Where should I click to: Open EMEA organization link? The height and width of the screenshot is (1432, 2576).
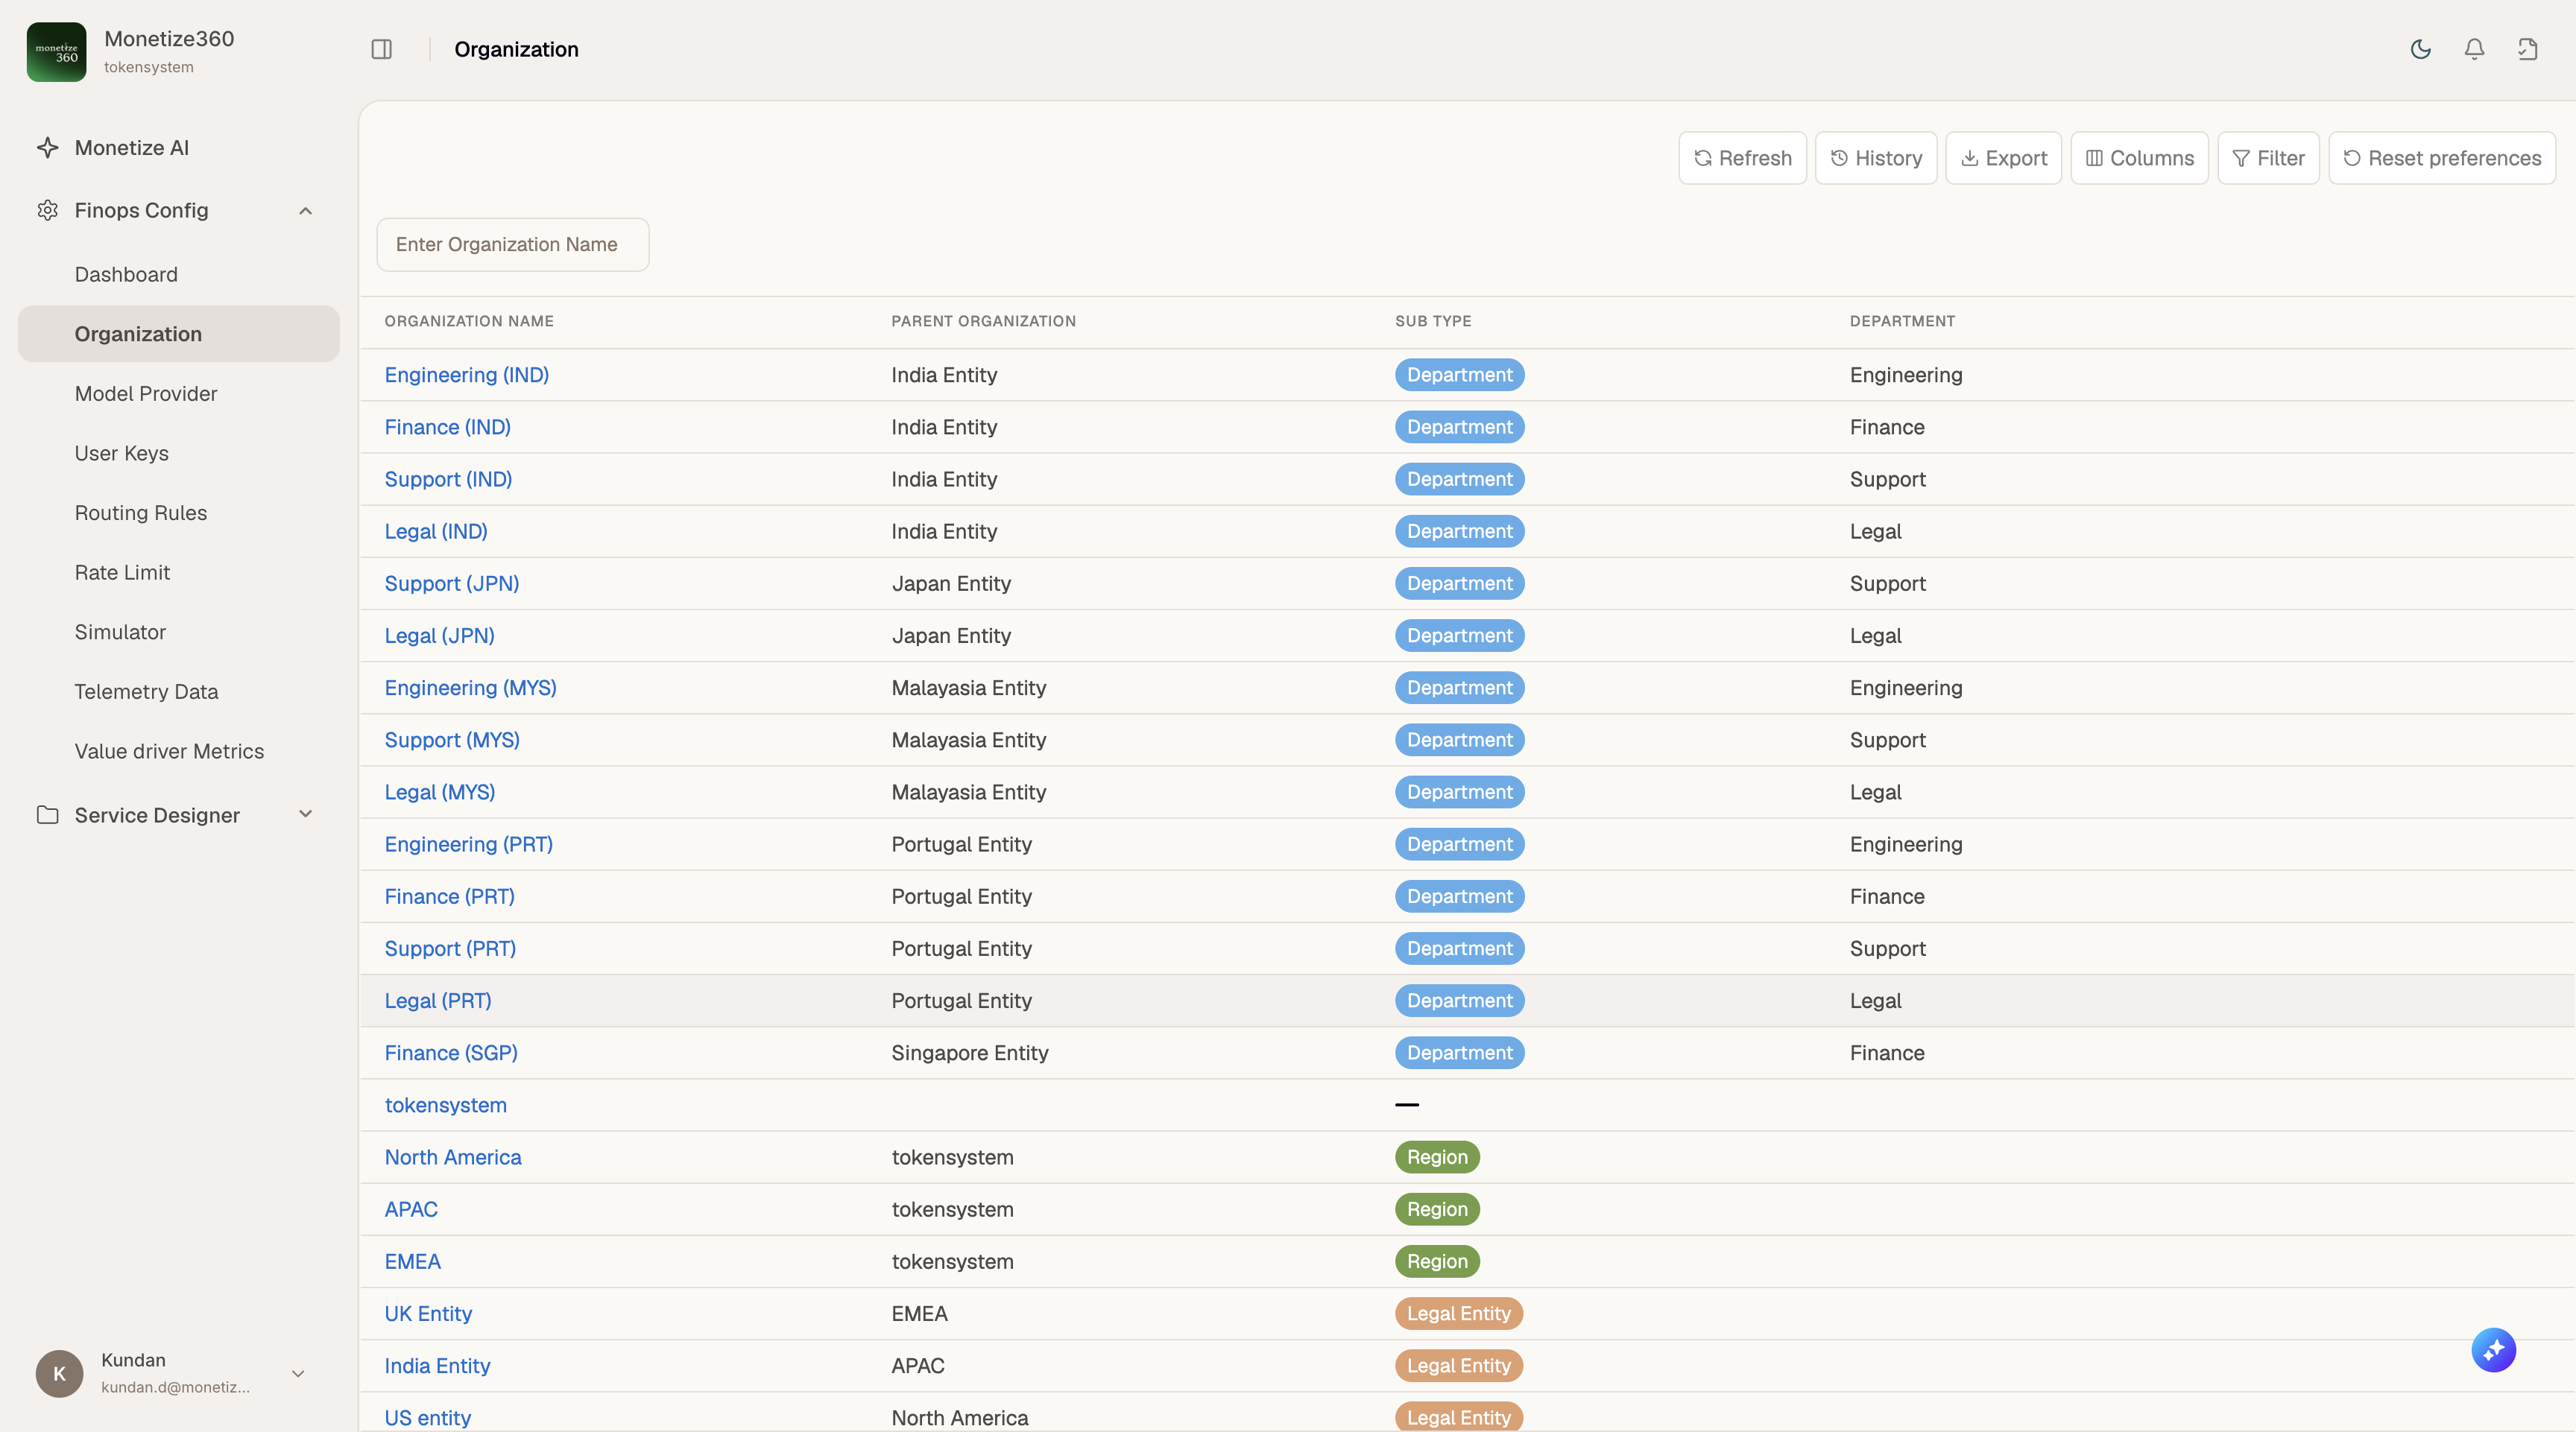(x=413, y=1261)
